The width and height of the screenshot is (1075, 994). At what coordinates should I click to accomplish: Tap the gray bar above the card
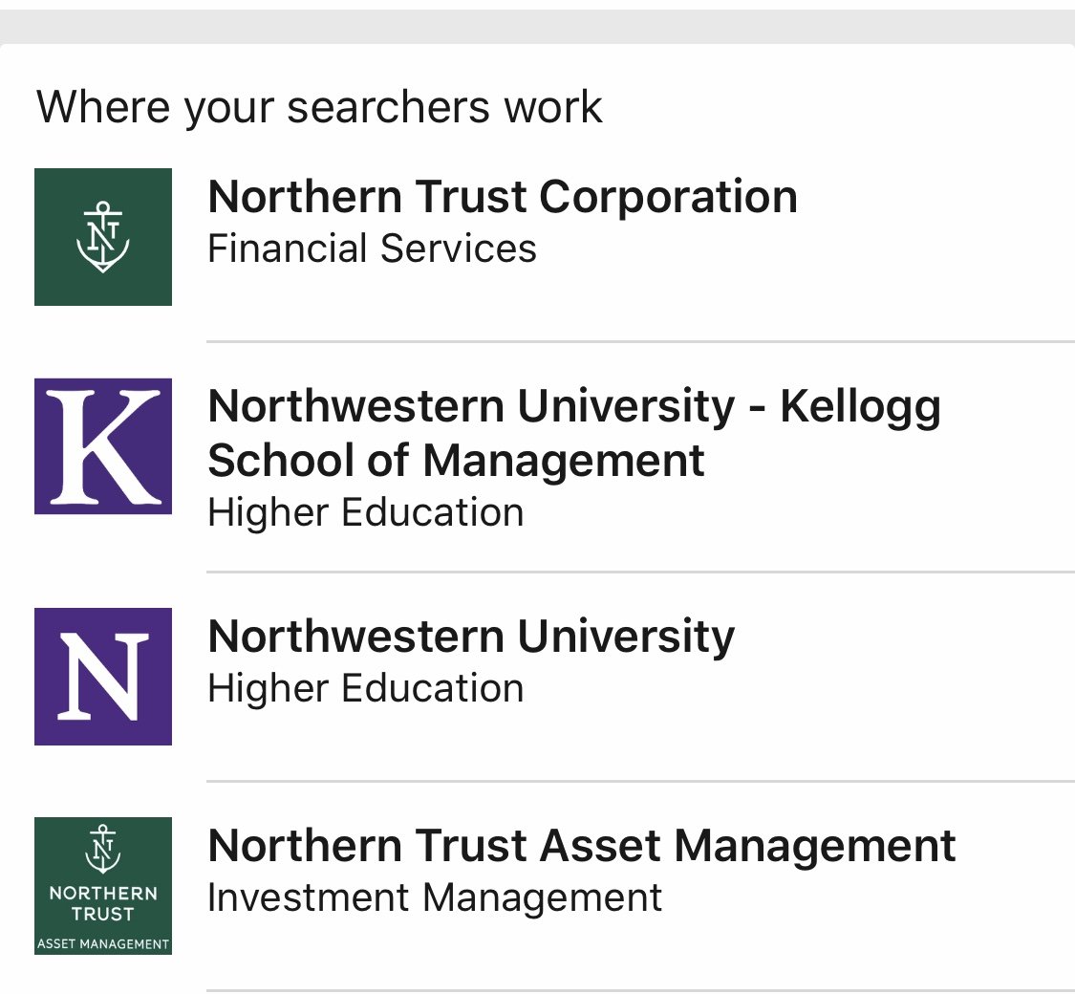[x=537, y=24]
